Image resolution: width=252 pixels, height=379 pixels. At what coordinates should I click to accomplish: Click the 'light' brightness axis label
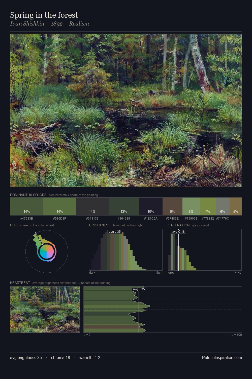159,273
